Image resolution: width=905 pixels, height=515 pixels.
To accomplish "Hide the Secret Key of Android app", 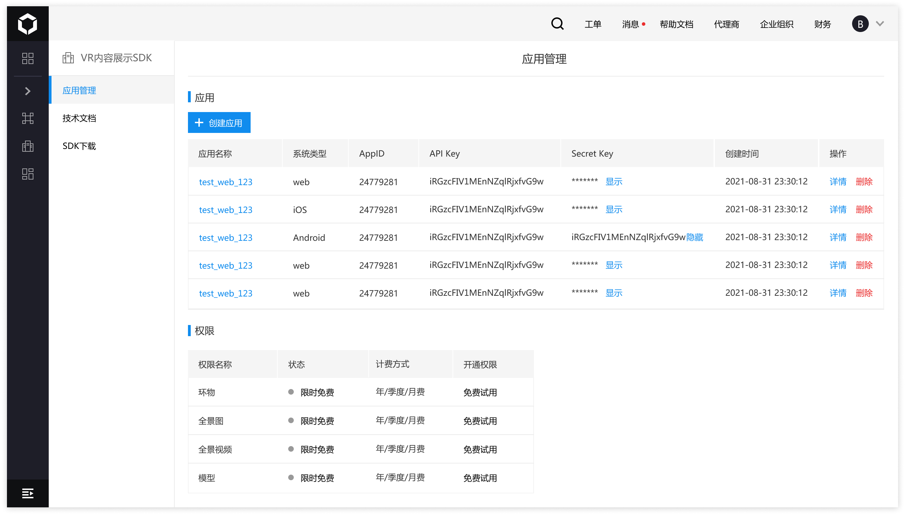I will [695, 237].
